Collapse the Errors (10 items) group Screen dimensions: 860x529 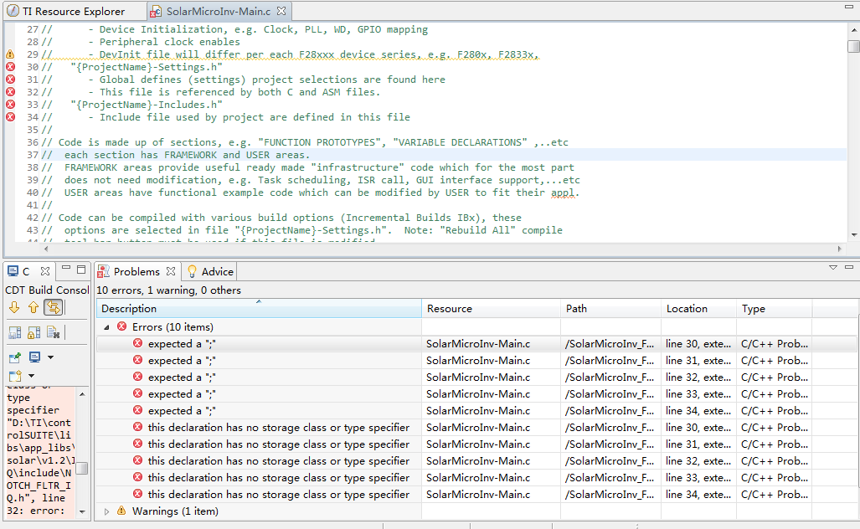click(107, 327)
